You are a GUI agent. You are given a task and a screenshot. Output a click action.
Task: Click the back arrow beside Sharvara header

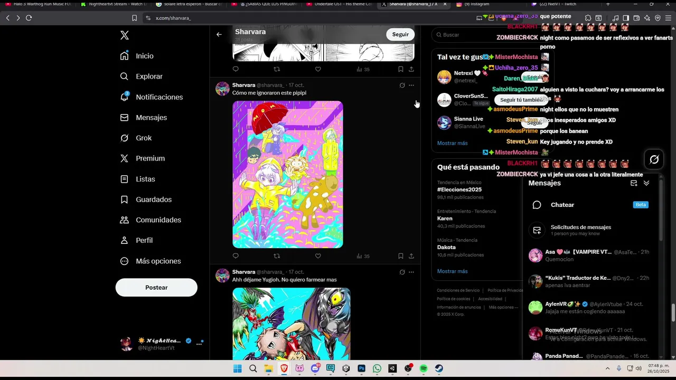click(219, 34)
